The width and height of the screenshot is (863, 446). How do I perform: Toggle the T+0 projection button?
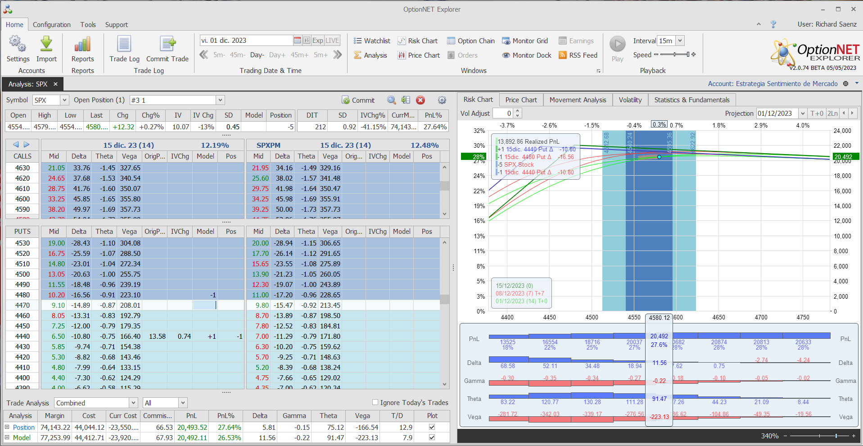click(x=817, y=114)
